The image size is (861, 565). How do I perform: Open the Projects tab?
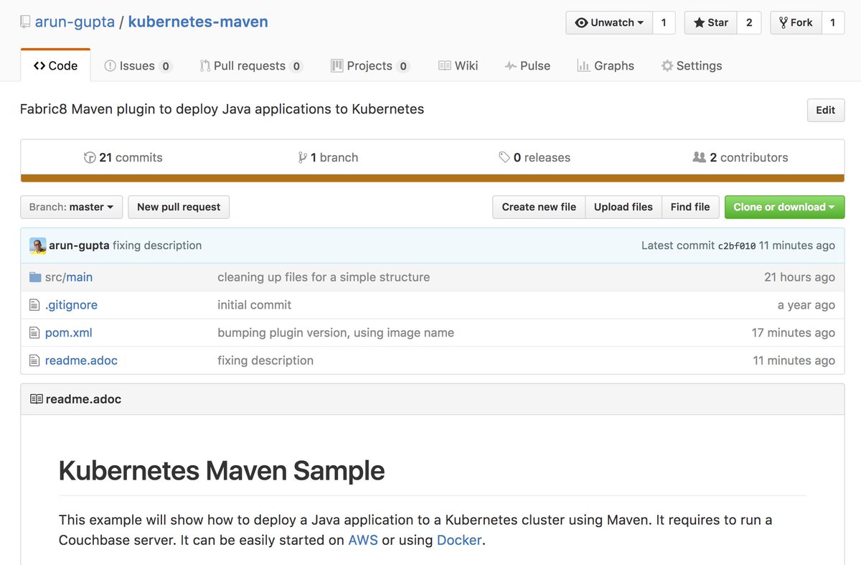pyautogui.click(x=370, y=65)
